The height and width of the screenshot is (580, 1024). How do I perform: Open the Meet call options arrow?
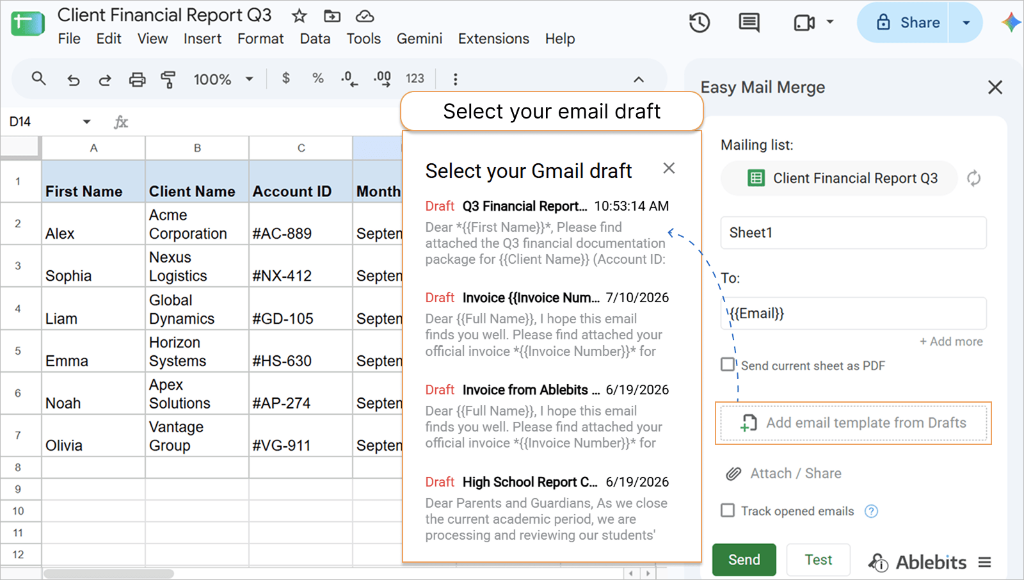(x=830, y=22)
